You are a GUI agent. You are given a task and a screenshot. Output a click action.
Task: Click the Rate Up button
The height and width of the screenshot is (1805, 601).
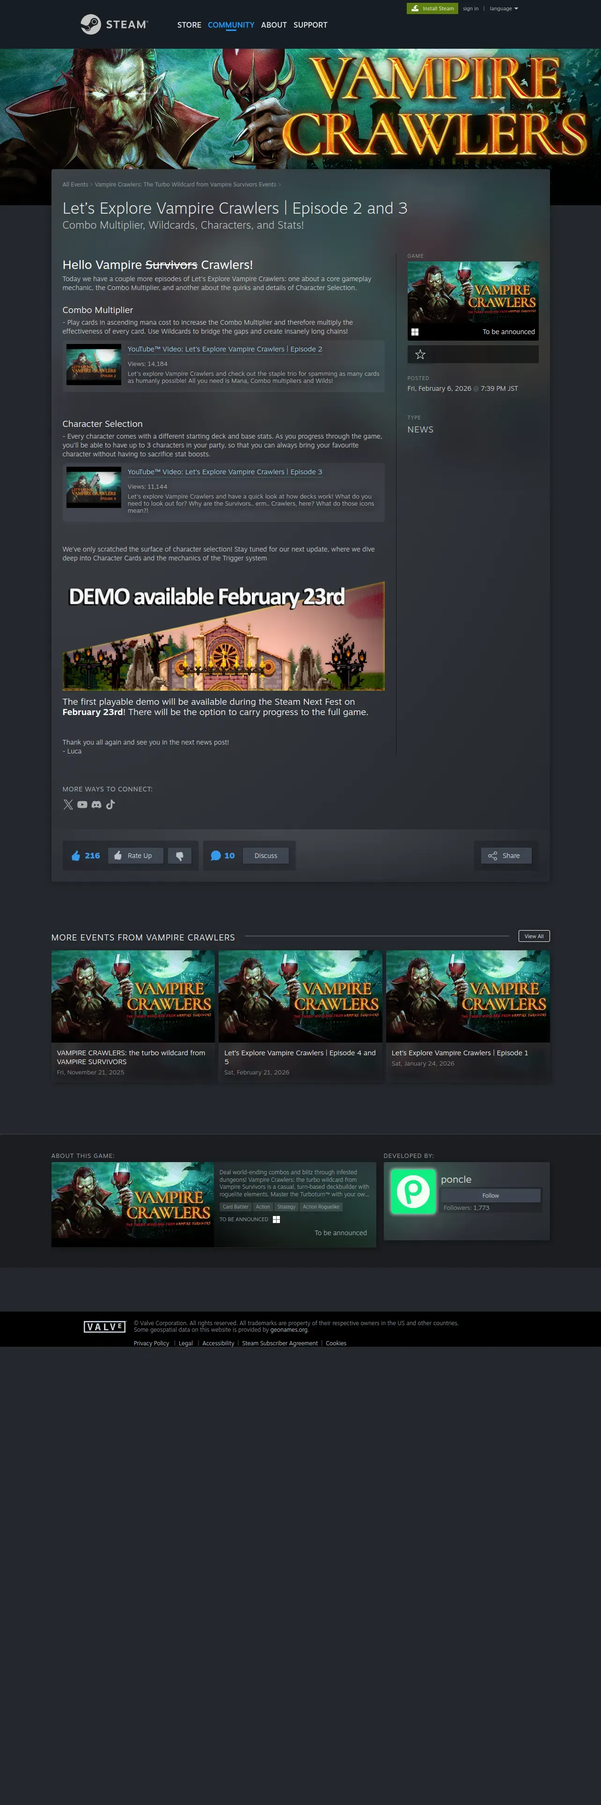(136, 856)
